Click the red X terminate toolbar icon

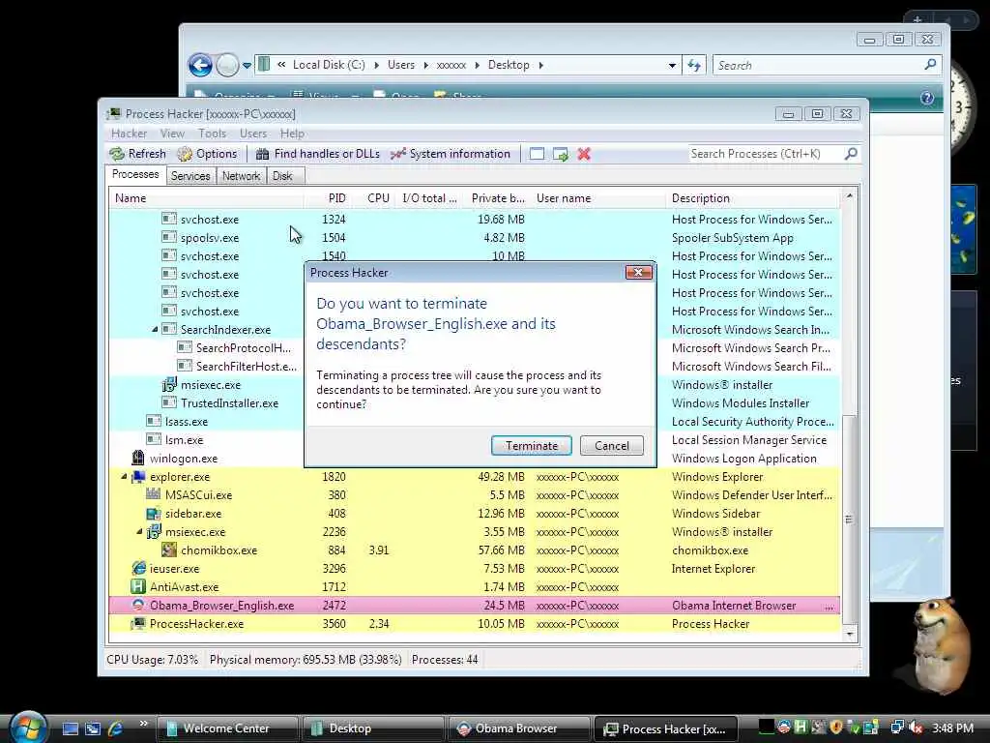584,154
